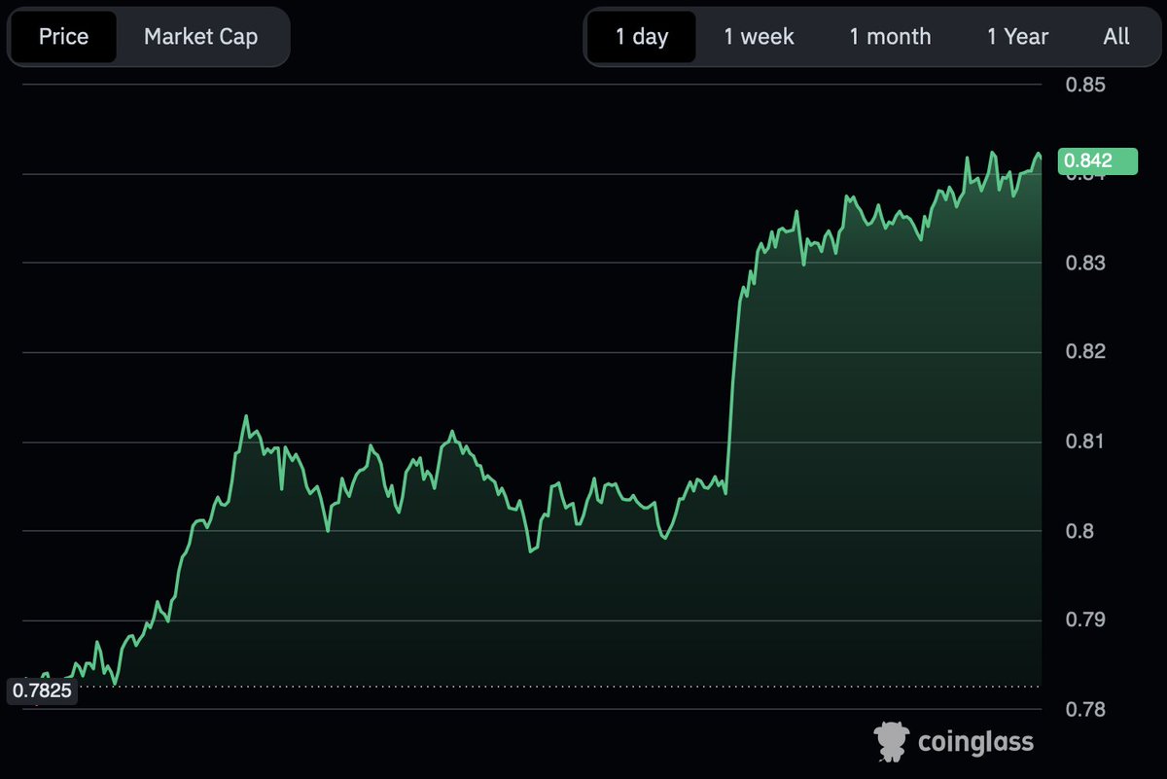Viewport: 1167px width, 779px height.
Task: Toggle back to Price view
Action: 62,36
